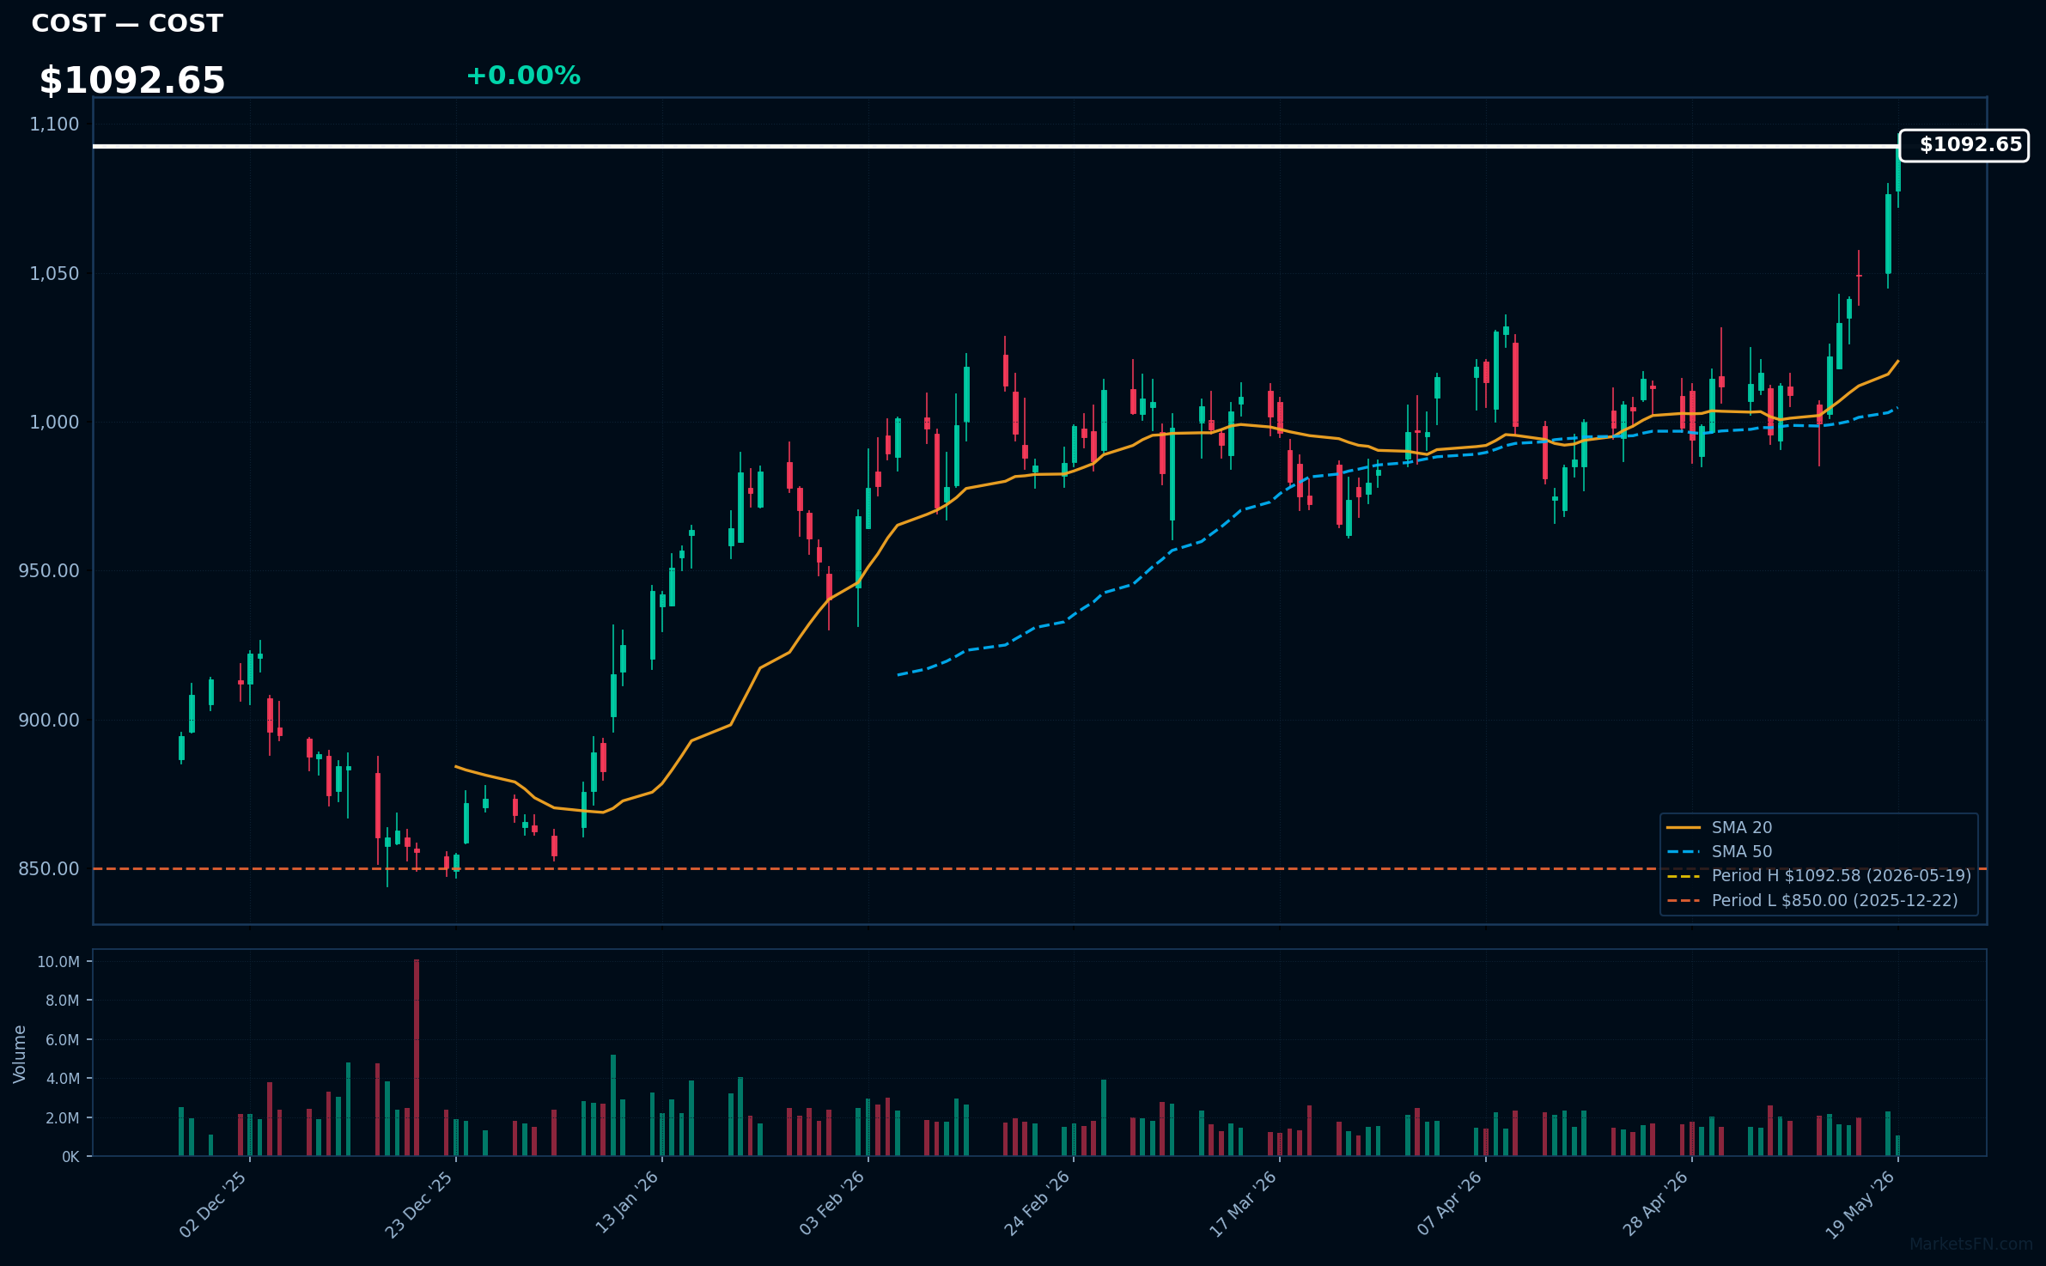Click the 24 Feb '26 date label
The width and height of the screenshot is (2046, 1266).
click(x=1038, y=1203)
